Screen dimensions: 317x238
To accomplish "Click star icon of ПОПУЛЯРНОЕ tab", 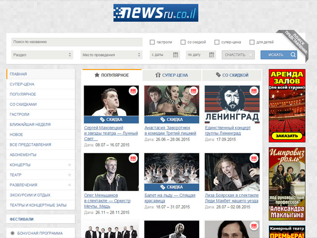I will [97, 75].
